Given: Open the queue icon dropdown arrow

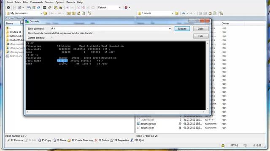Looking at the screenshot, I should [x=23, y=8].
